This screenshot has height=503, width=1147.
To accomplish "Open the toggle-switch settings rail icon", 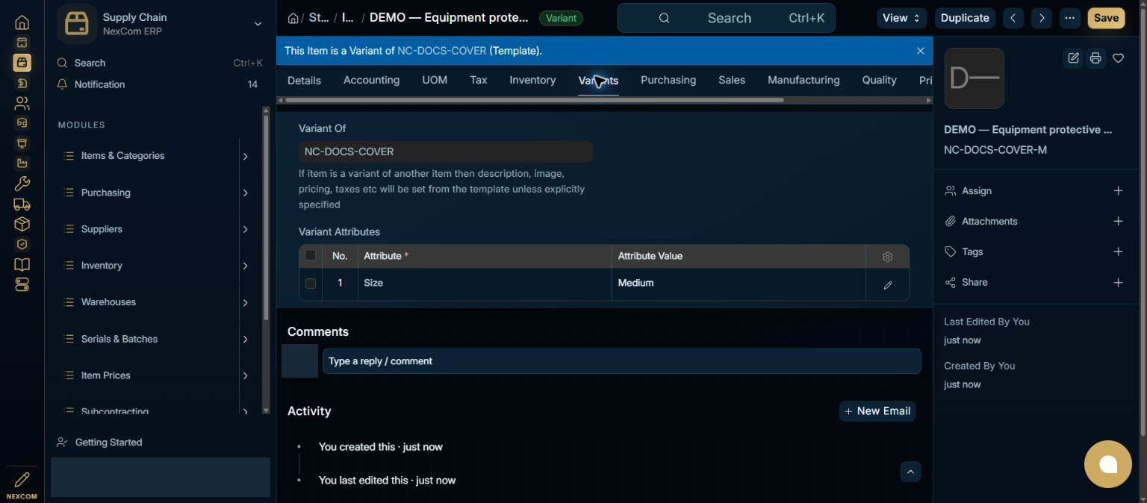I will click(22, 284).
